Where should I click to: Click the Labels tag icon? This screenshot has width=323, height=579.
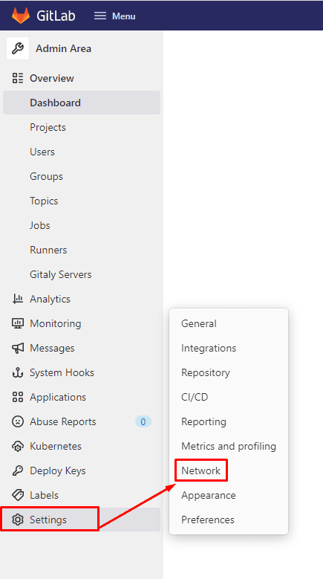tap(18, 495)
